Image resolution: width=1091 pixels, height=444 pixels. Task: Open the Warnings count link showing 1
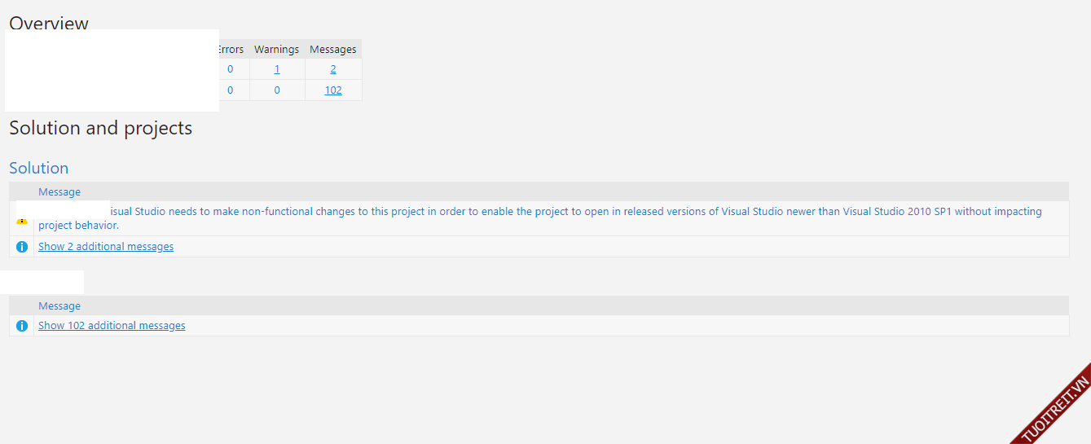tap(277, 69)
